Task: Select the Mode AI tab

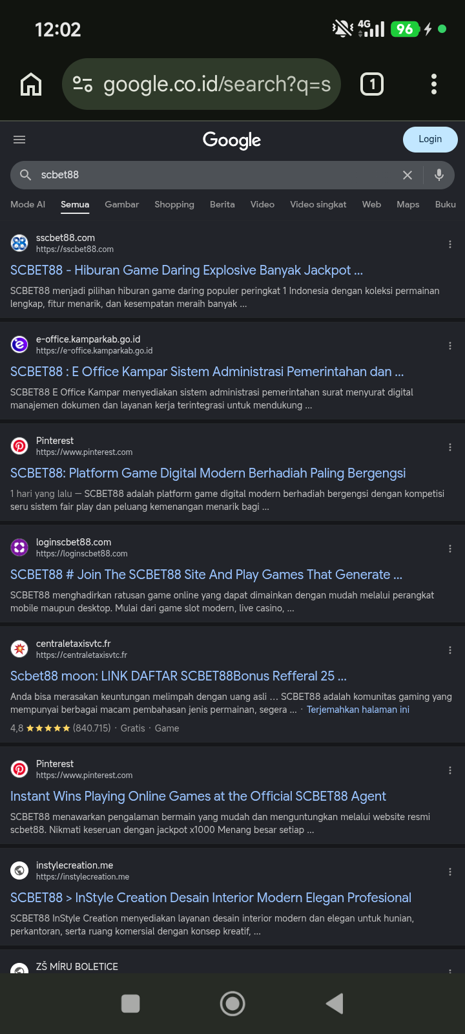Action: (x=28, y=204)
